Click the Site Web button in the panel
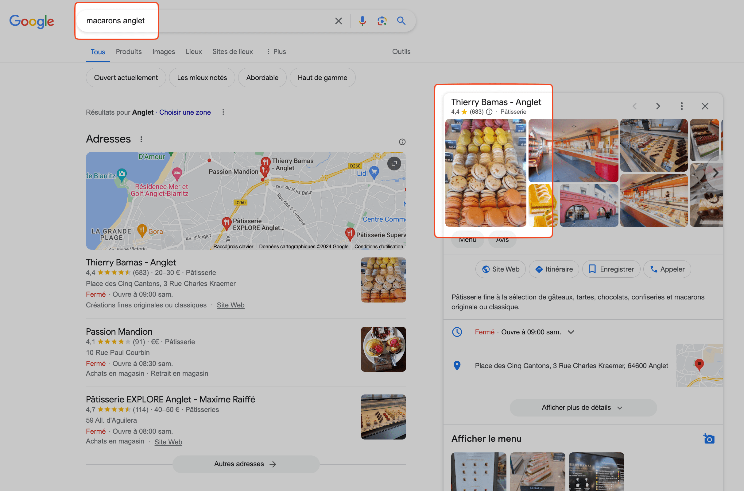Viewport: 744px width, 491px height. click(500, 269)
